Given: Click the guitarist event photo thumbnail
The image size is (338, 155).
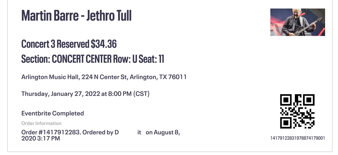Looking at the screenshot, I should pos(298,22).
